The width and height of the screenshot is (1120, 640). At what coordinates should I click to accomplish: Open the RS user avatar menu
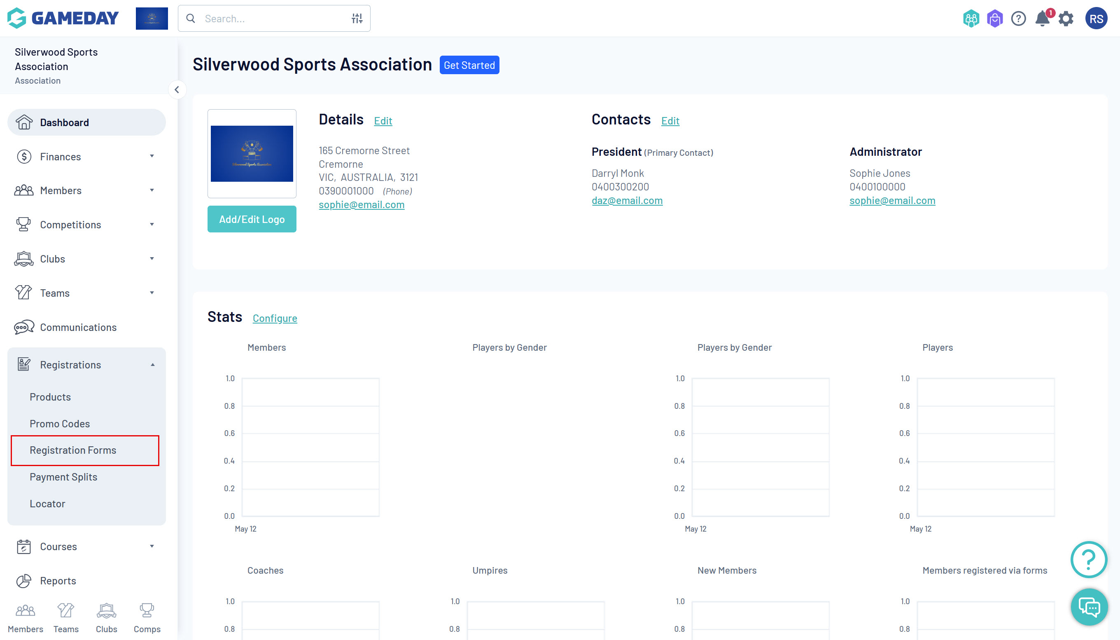[1096, 19]
